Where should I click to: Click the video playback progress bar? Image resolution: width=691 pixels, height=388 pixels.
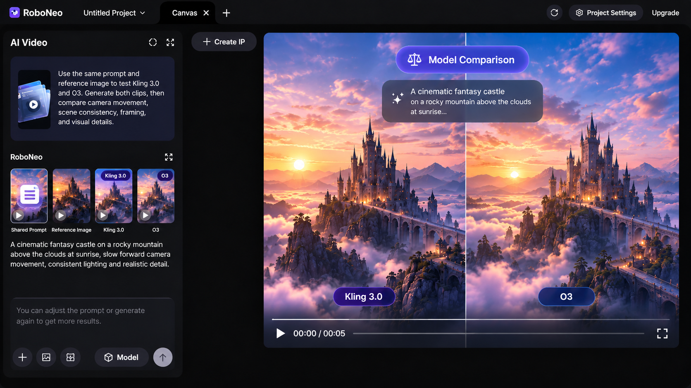498,333
